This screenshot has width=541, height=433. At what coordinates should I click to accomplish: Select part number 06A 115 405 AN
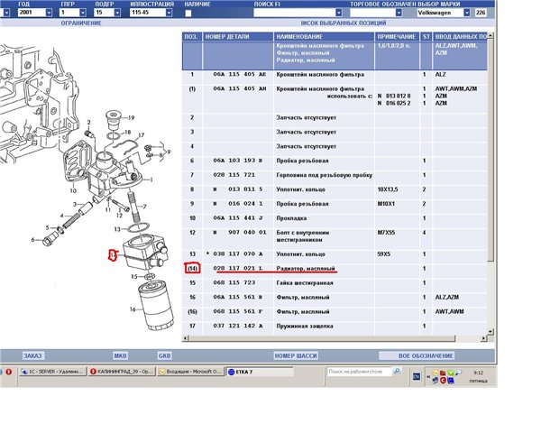click(x=240, y=88)
